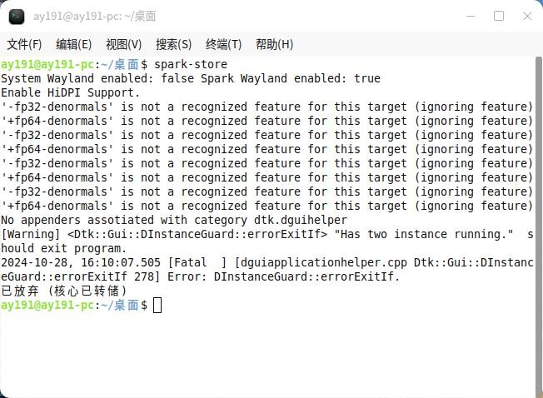This screenshot has height=398, width=543.
Task: Maximize the terminal window
Action: [499, 16]
